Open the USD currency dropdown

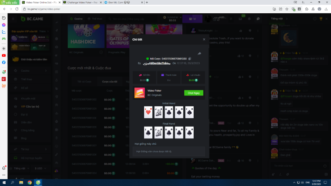tap(40, 168)
